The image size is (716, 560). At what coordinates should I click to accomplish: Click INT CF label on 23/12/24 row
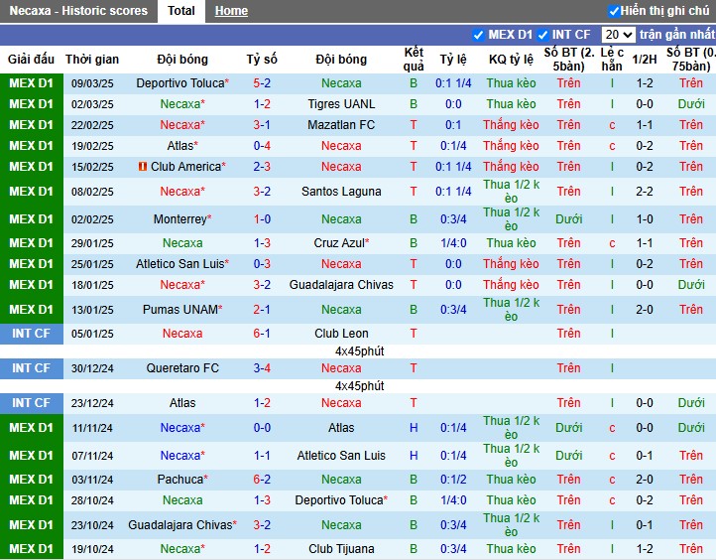(x=31, y=403)
